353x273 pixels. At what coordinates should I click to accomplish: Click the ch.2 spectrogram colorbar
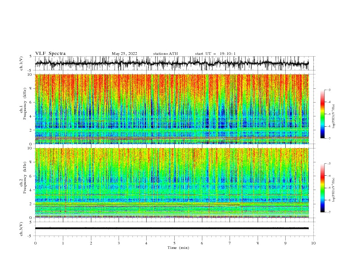(x=322, y=188)
